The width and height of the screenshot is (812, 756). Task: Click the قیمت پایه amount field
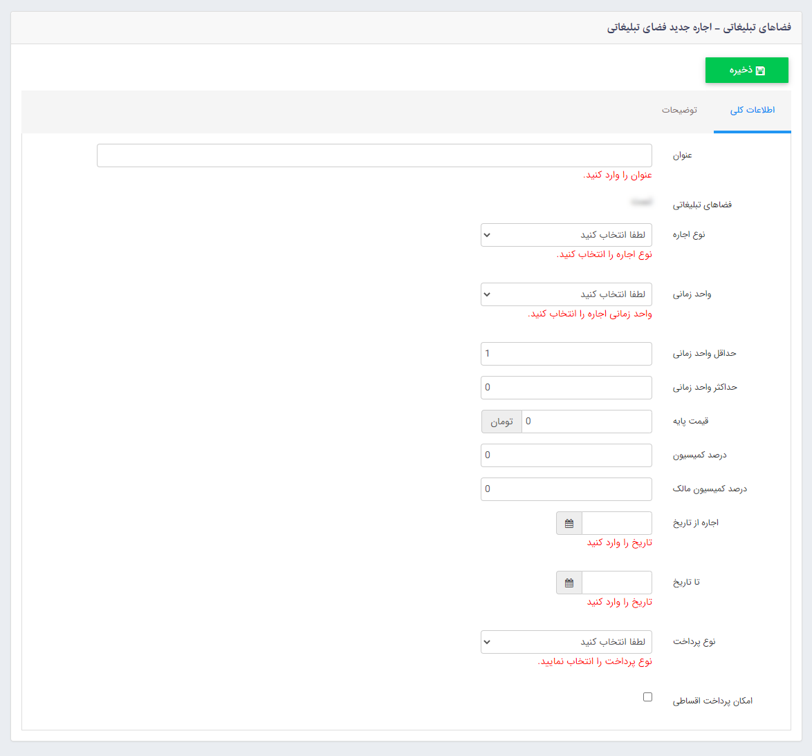[588, 421]
